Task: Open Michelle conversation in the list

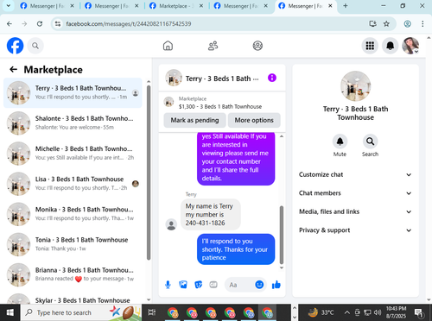Action: pos(73,154)
